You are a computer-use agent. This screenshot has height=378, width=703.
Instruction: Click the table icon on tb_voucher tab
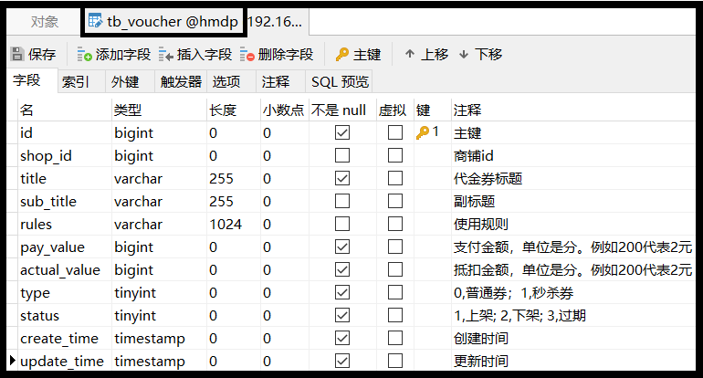pos(95,21)
